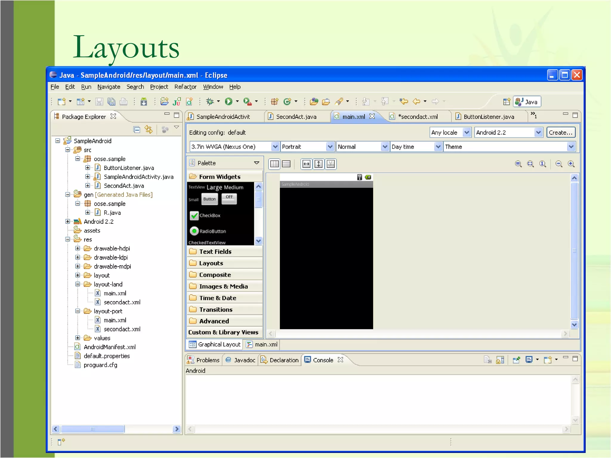611x458 pixels.
Task: Click the Open Perspective icon
Action: pyautogui.click(x=507, y=102)
